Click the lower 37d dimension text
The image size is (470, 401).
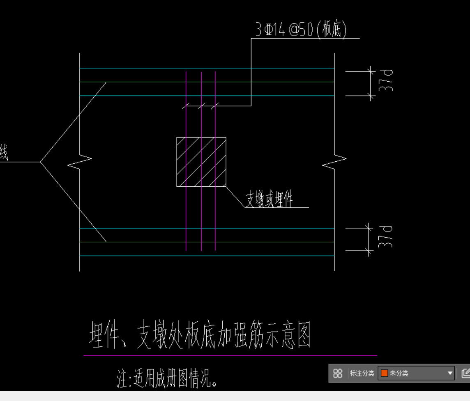(385, 236)
